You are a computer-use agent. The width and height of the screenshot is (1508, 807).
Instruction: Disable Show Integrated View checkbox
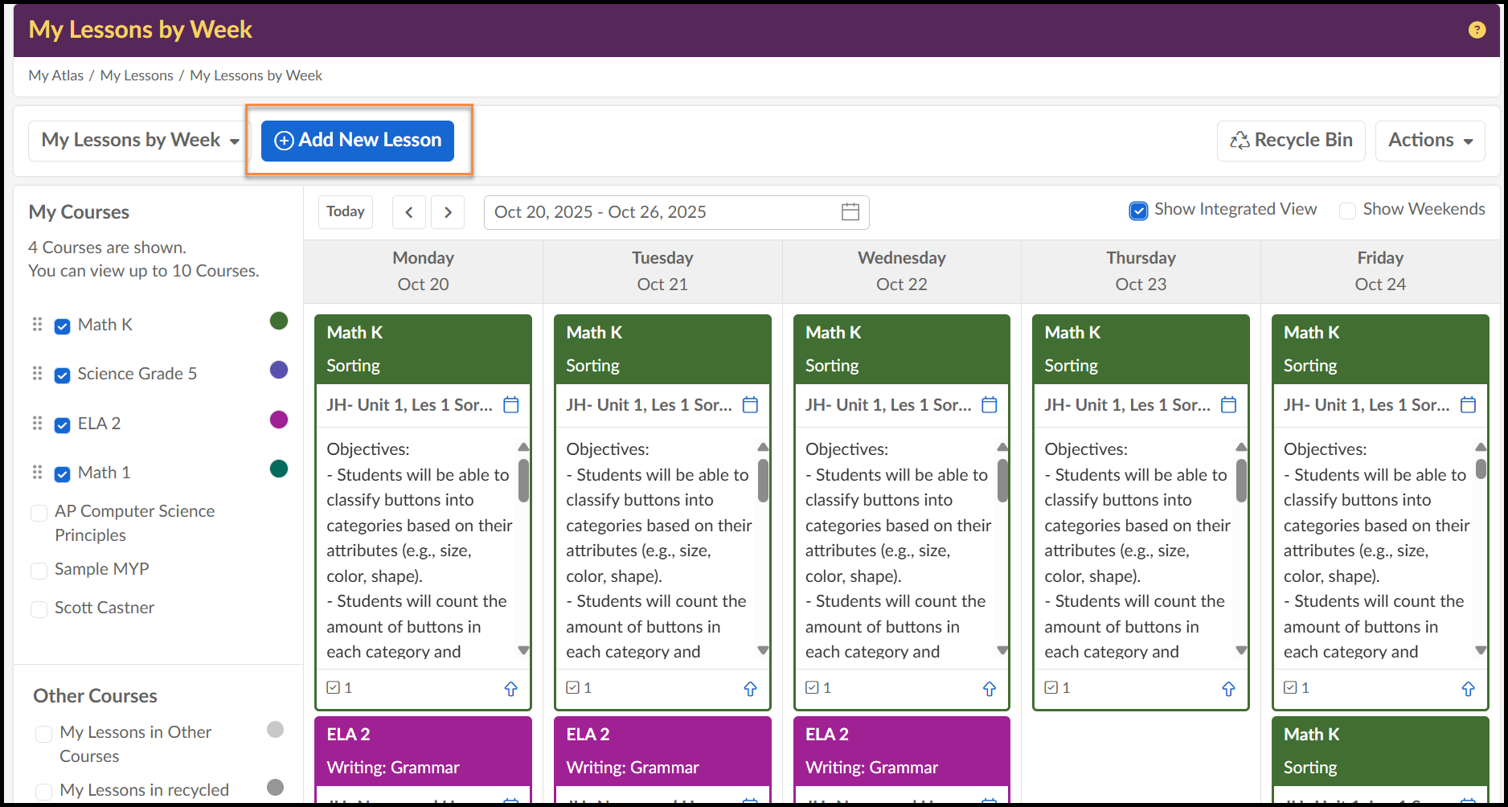[x=1138, y=211]
